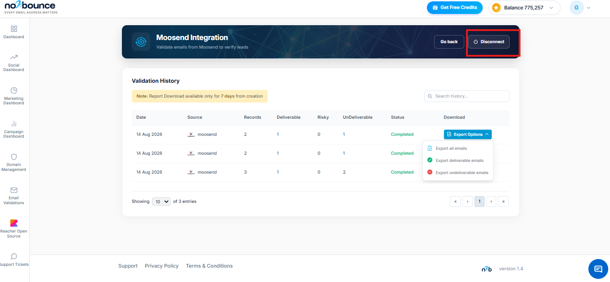Click Deliverable count in 3-record row

click(278, 172)
